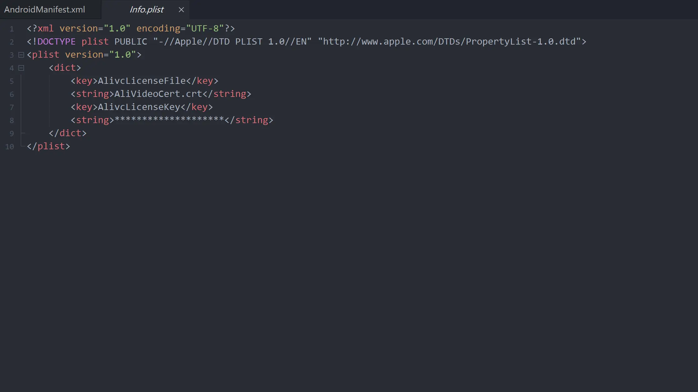
Task: Click the encoding UTF-8 attribute value
Action: tap(205, 28)
